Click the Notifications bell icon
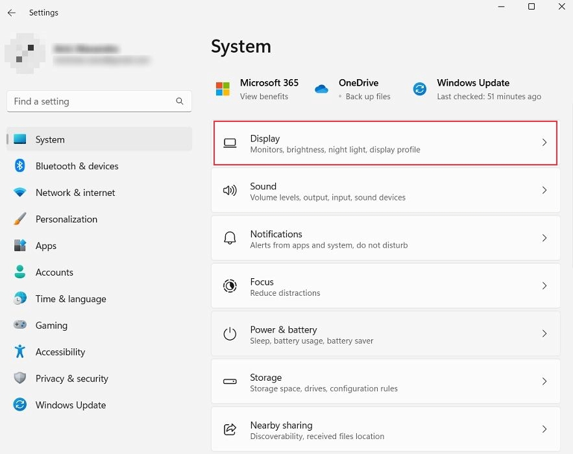The width and height of the screenshot is (573, 454). [x=230, y=238]
